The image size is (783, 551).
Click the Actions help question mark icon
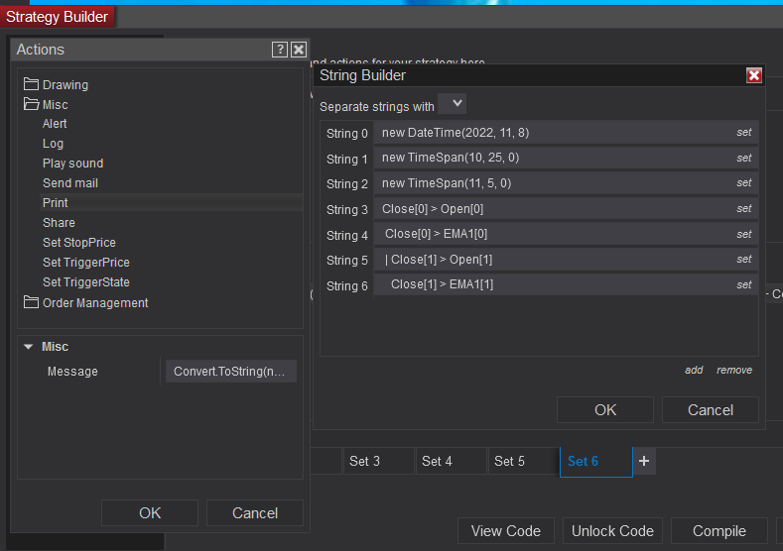click(280, 50)
